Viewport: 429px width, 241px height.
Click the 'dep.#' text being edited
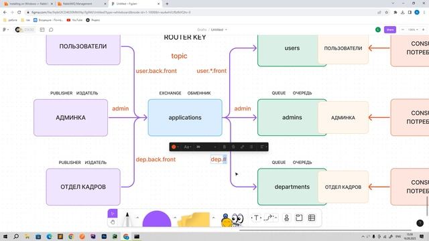pyautogui.click(x=219, y=159)
